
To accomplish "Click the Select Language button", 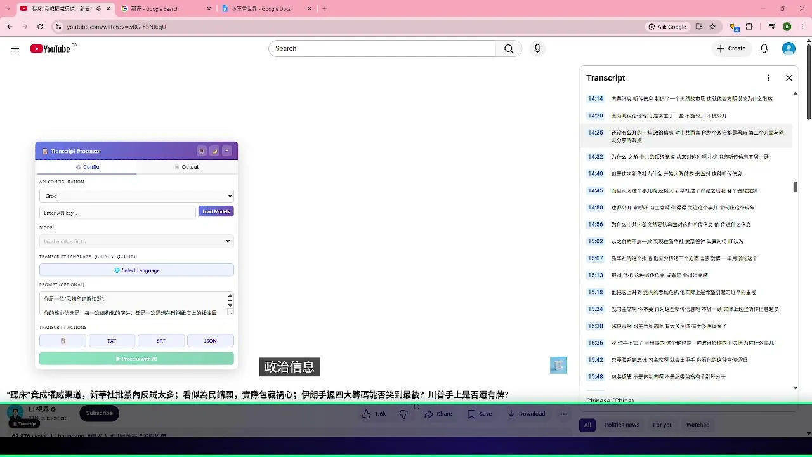I will (136, 270).
